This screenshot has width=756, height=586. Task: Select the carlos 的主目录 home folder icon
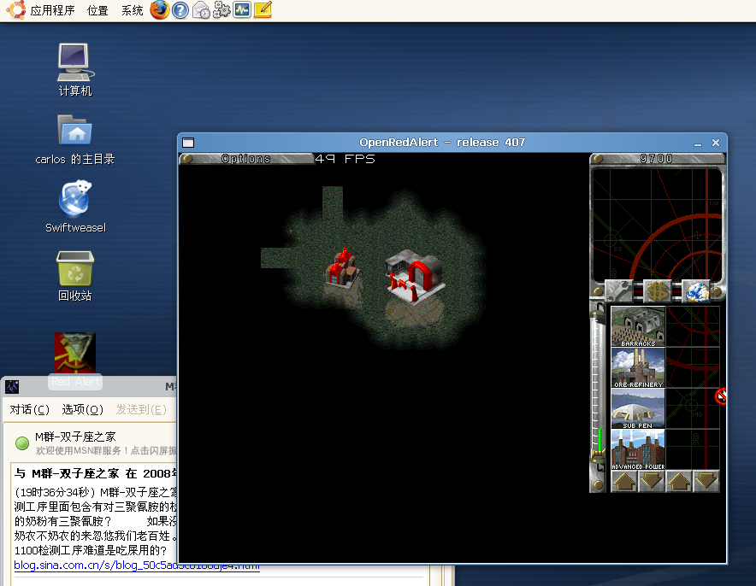click(x=75, y=139)
